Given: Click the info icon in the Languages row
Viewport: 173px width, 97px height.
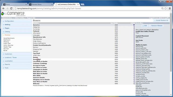Looking at the screenshot, I should [x=134, y=35].
